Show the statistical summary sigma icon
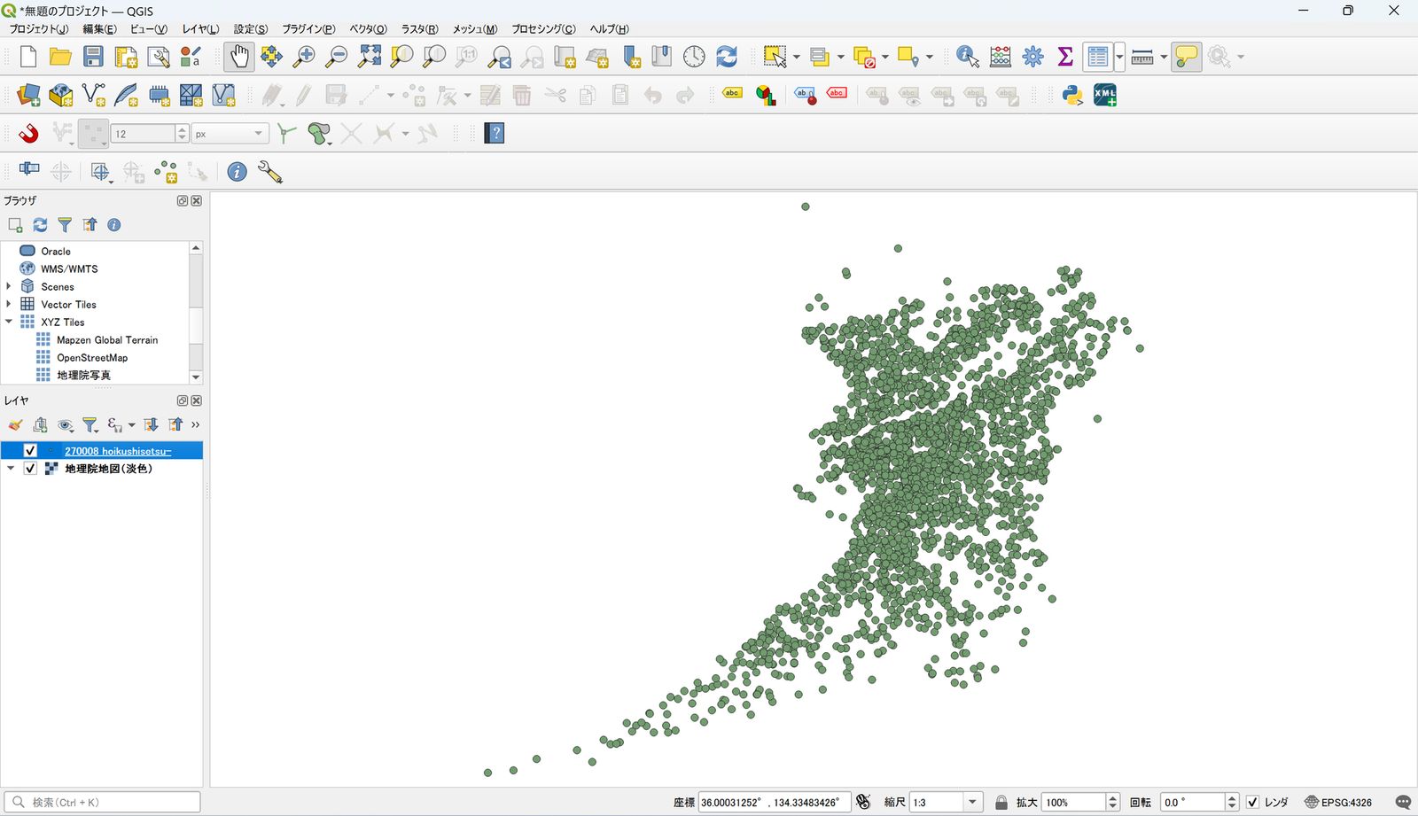This screenshot has height=816, width=1418. tap(1066, 57)
